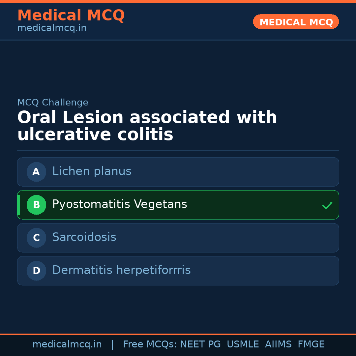Click the circular C option badge
356x356 pixels.
coord(36,238)
